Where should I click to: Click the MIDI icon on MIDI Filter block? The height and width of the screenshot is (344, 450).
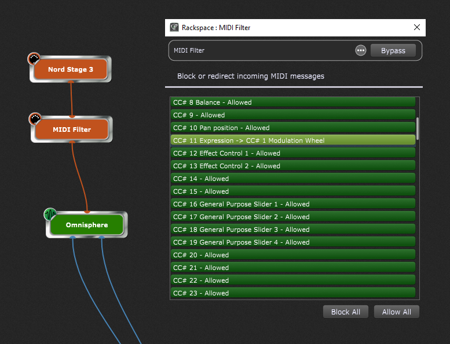coord(35,119)
